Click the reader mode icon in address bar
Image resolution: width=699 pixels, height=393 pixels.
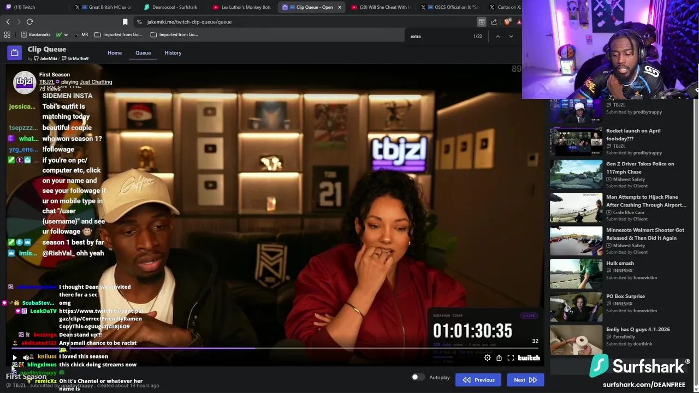pos(481,22)
